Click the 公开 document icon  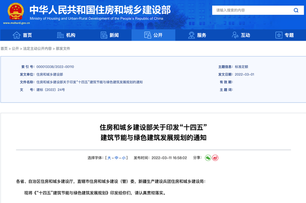[148, 35]
